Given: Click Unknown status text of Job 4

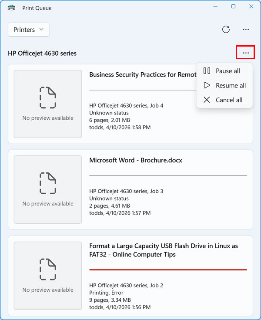Looking at the screenshot, I should 109,113.
